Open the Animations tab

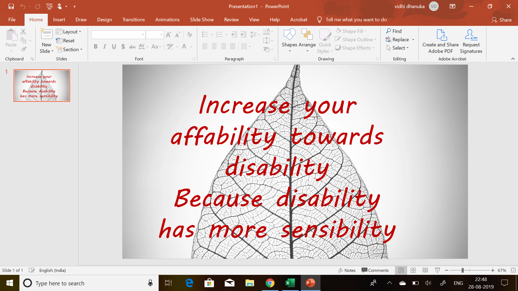pyautogui.click(x=167, y=20)
